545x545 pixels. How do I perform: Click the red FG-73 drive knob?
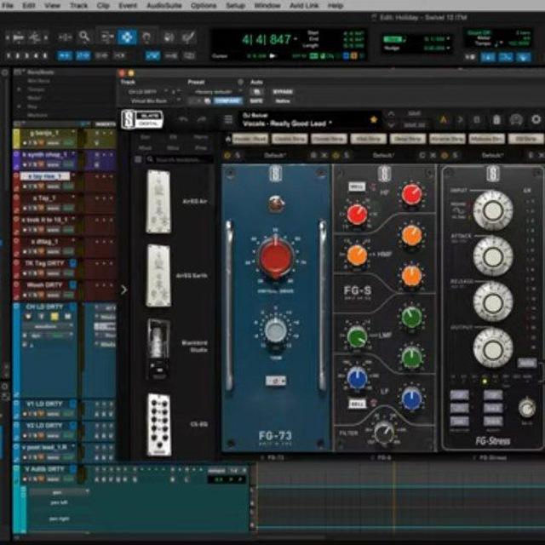[276, 257]
